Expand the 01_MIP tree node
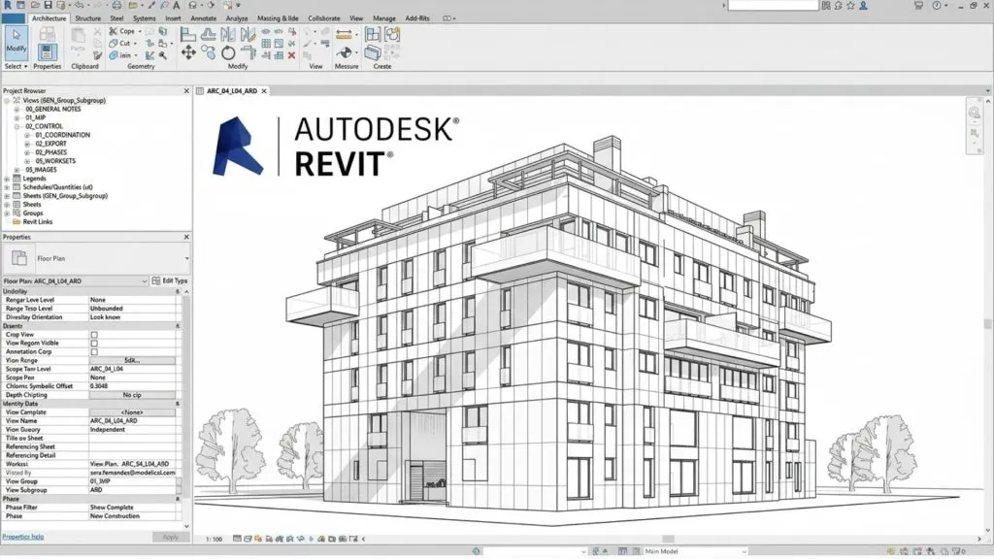This screenshot has width=994, height=559. coord(17,117)
